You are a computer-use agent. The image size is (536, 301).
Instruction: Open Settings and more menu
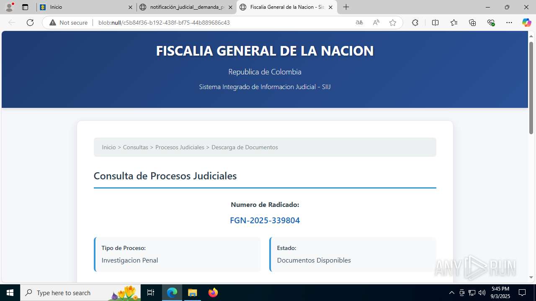click(509, 23)
